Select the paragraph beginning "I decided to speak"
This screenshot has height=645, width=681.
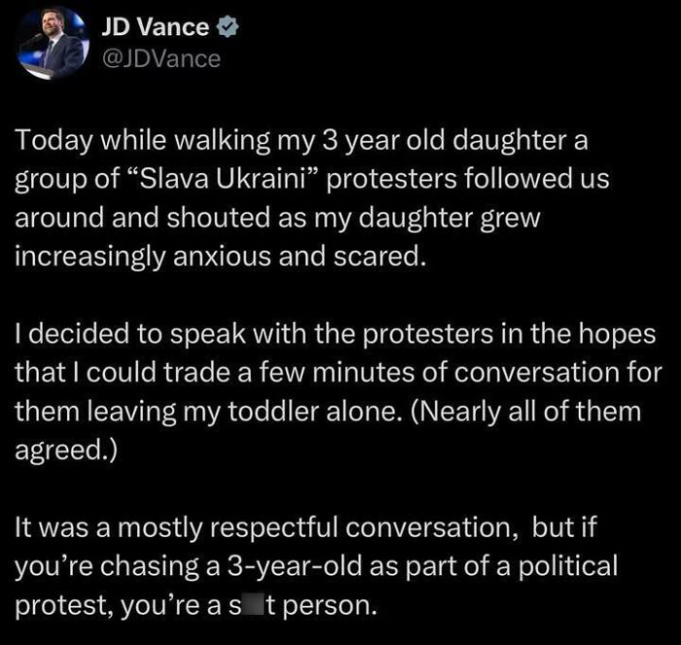[339, 391]
